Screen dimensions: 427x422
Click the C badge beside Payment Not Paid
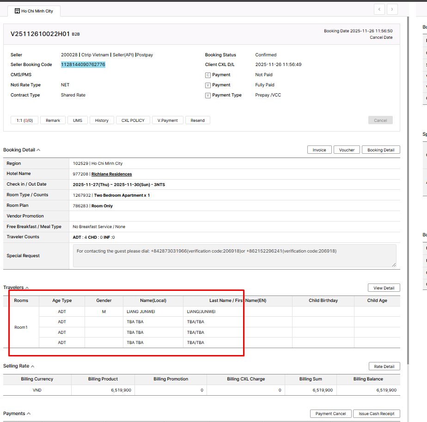[x=208, y=75]
